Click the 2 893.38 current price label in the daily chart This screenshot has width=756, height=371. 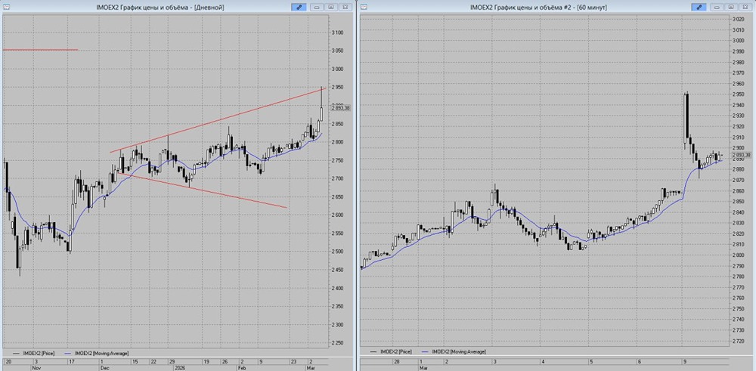click(x=340, y=108)
